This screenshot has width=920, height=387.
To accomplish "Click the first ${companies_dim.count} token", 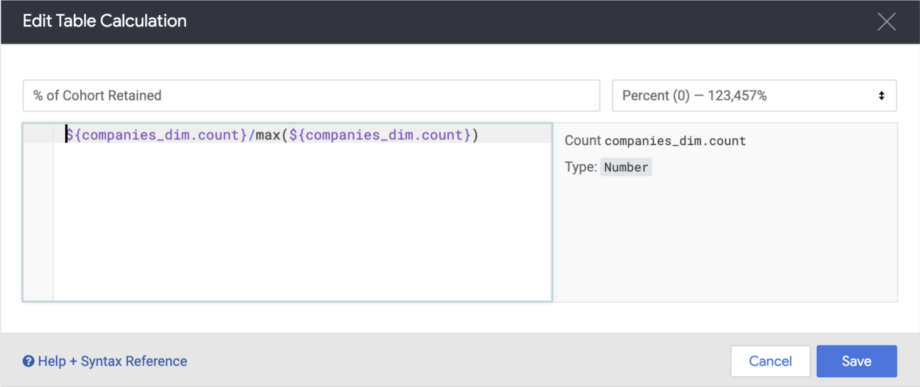I will (154, 135).
